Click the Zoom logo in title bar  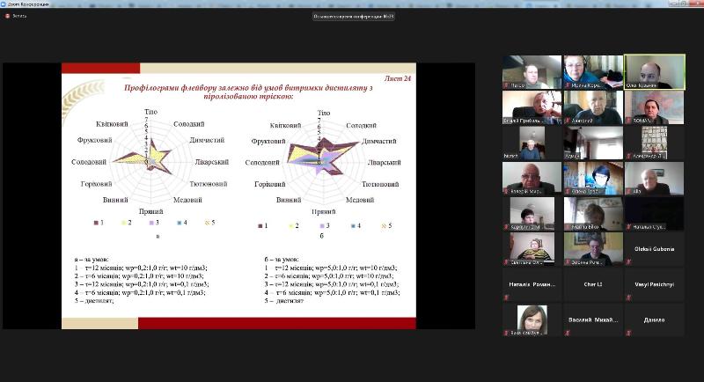tap(4, 4)
